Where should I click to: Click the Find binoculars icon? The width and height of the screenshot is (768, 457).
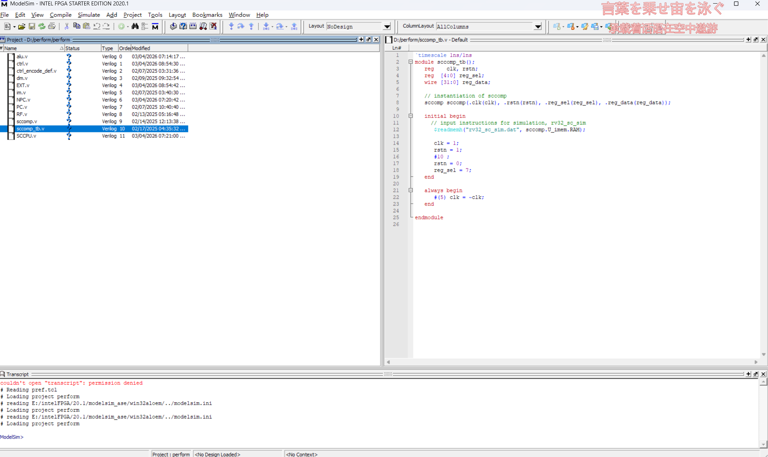[x=135, y=26]
